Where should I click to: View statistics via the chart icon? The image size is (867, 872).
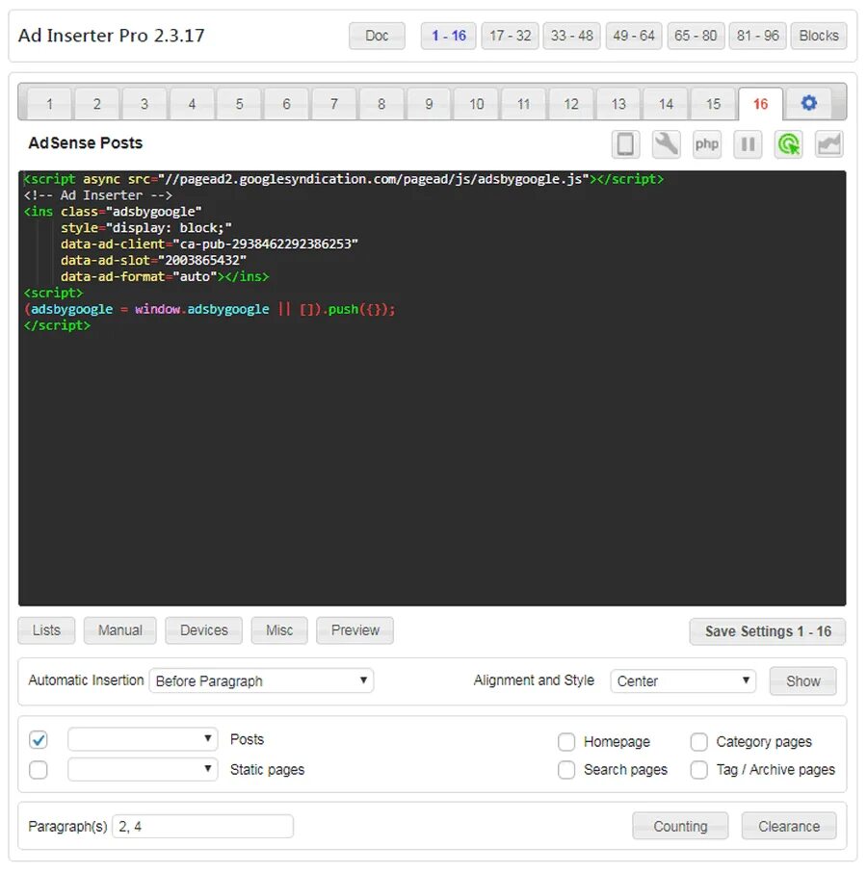coord(828,143)
